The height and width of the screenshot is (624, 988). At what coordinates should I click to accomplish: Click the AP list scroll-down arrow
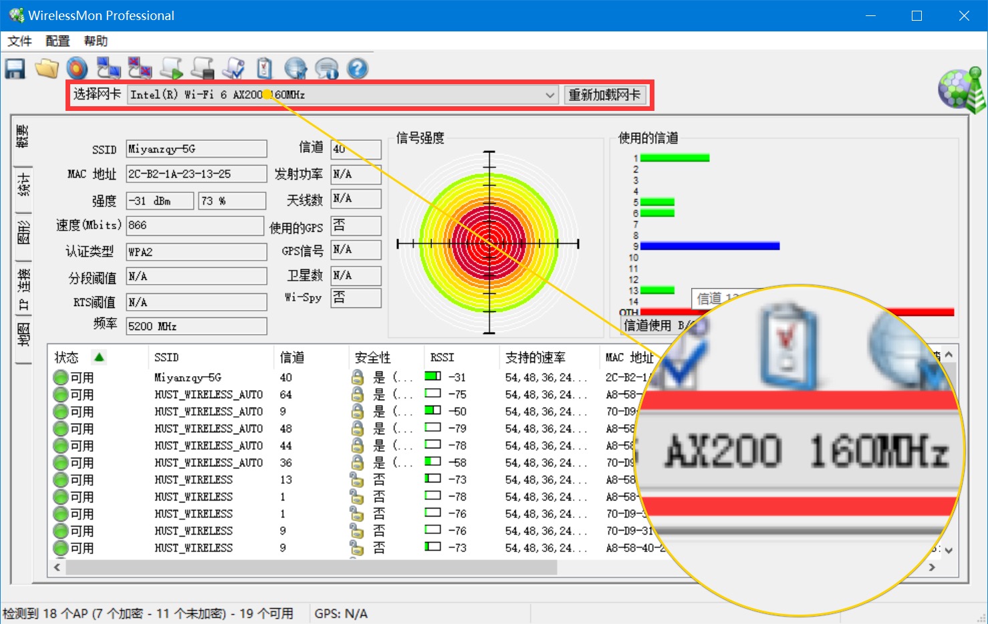coord(948,551)
